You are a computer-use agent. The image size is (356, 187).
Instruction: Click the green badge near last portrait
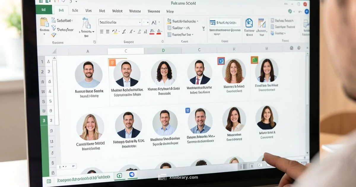tap(254, 60)
